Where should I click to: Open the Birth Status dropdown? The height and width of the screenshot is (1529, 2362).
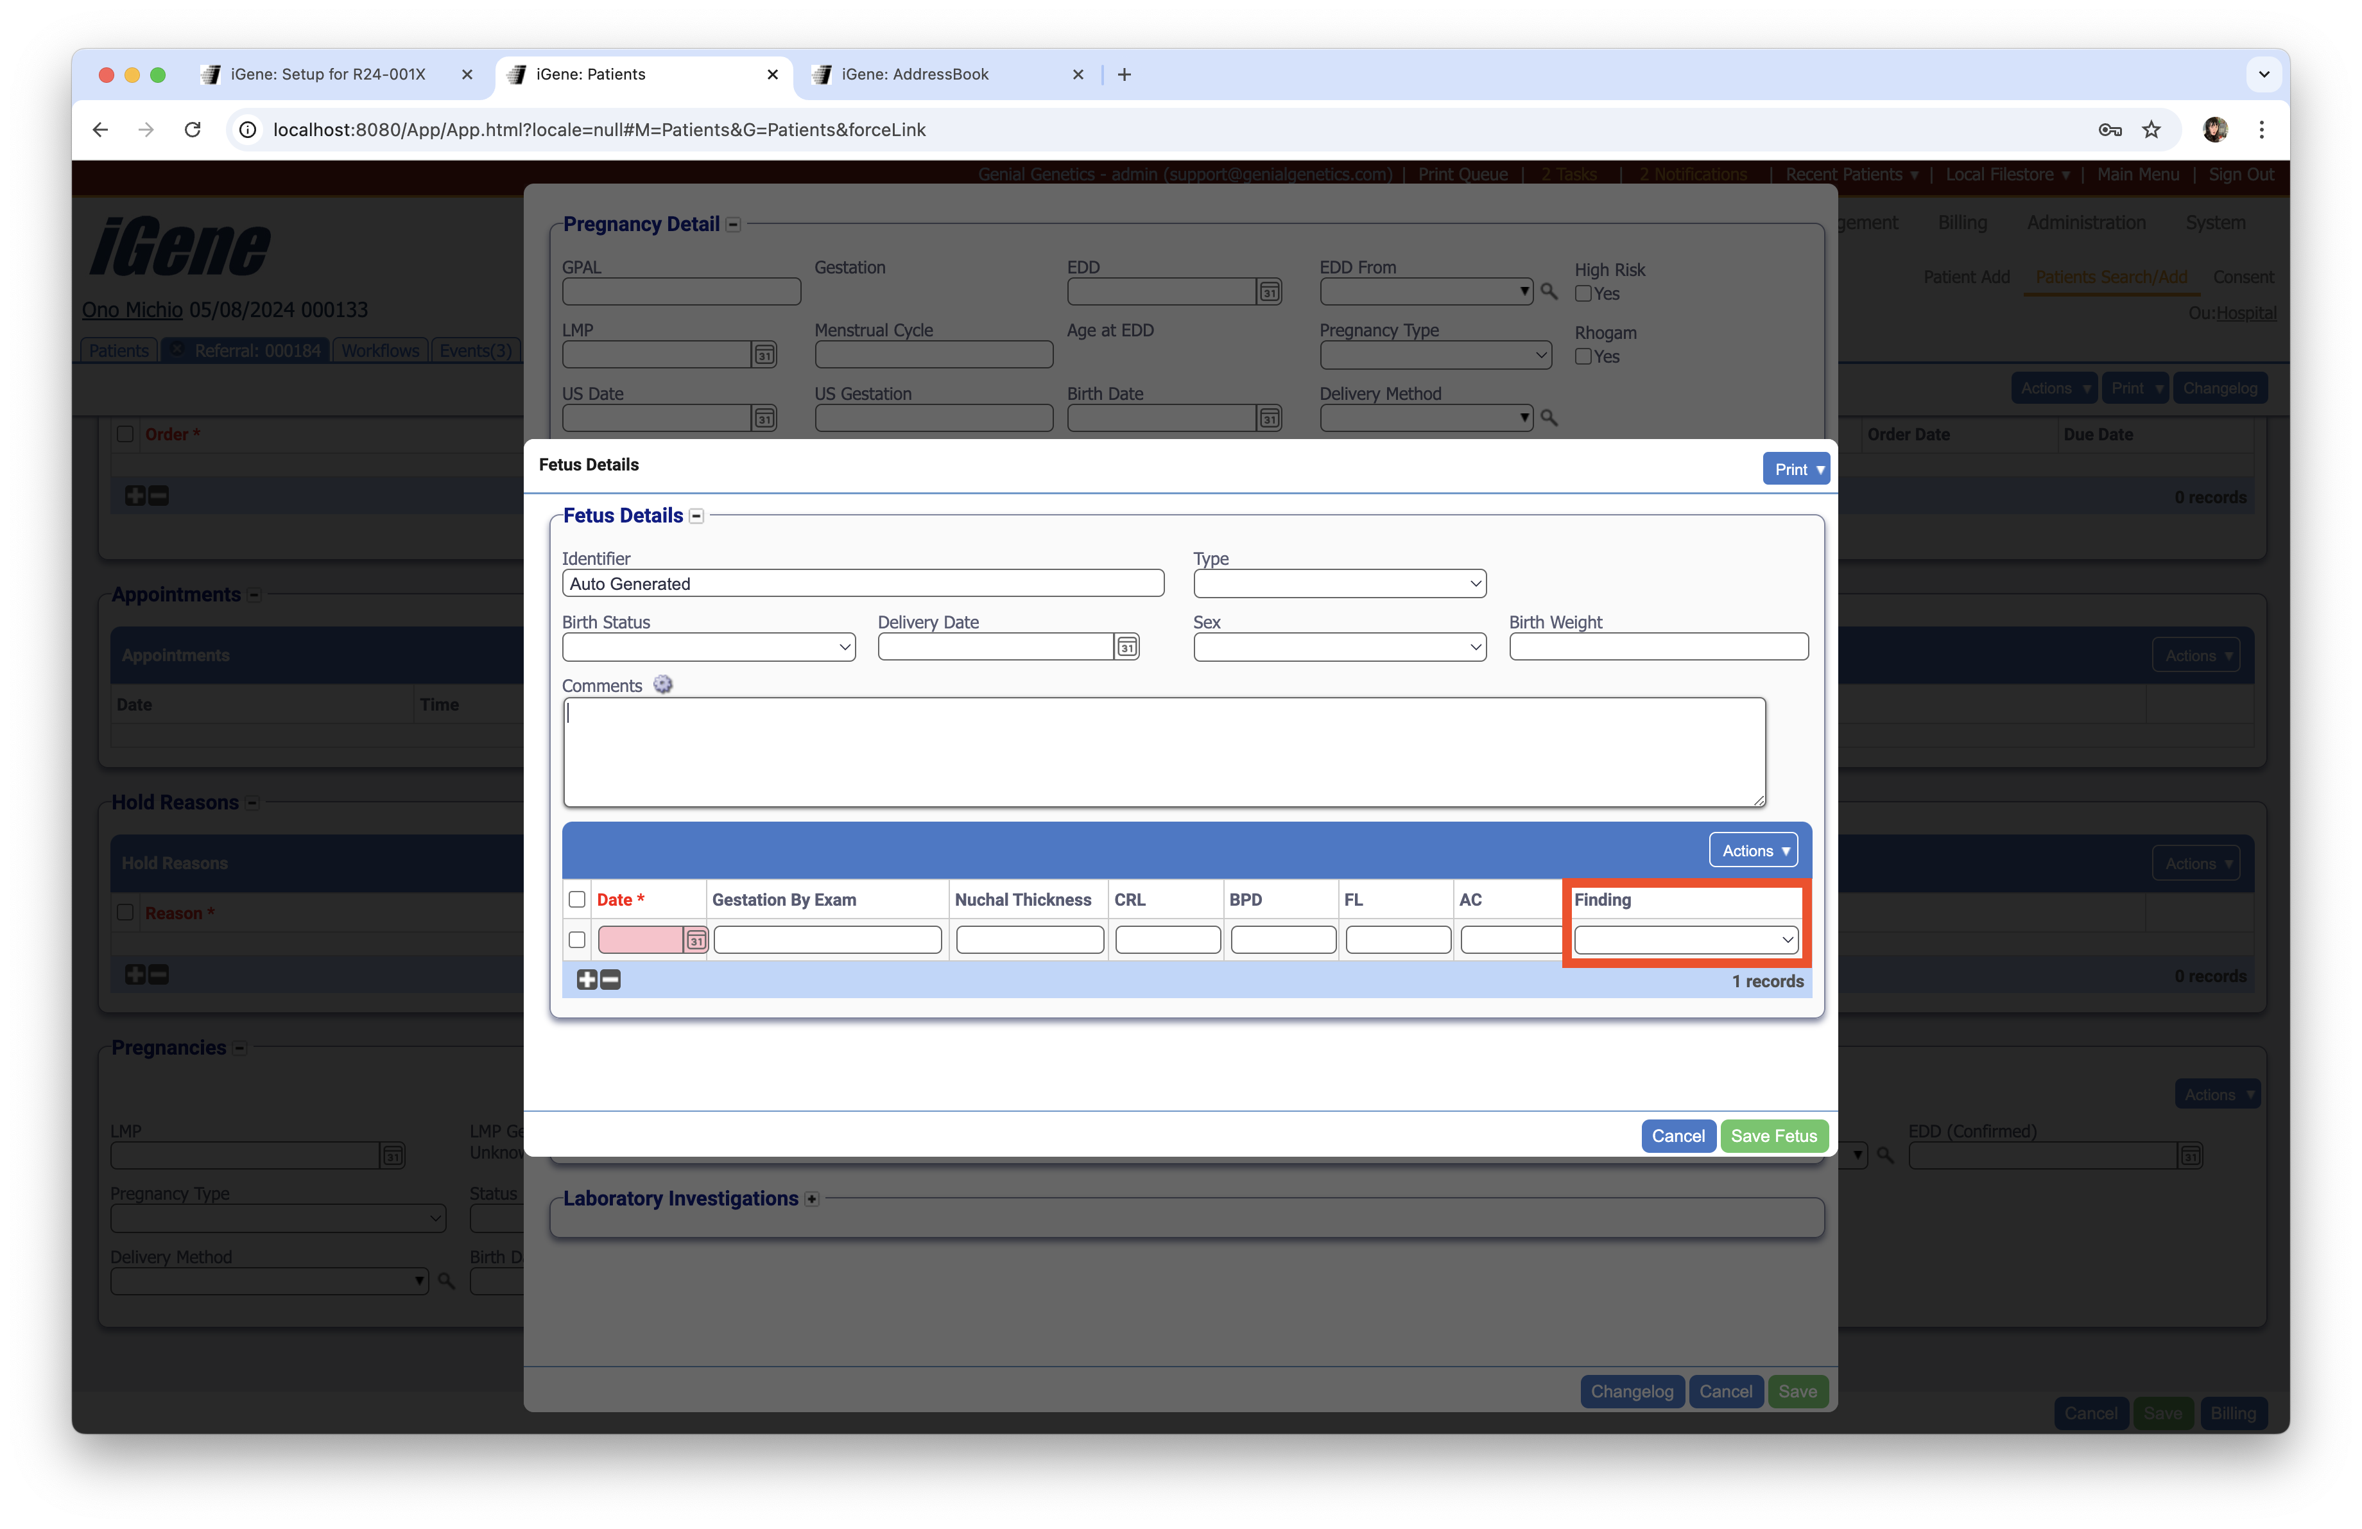[x=707, y=647]
